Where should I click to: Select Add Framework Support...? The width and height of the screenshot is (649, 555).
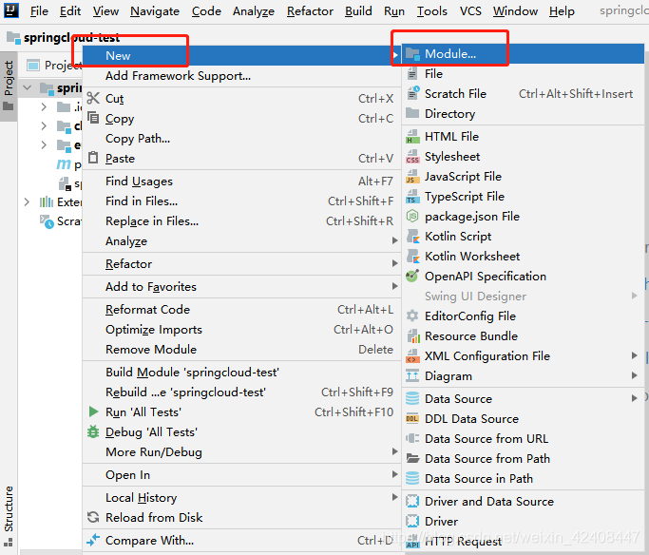[241, 76]
